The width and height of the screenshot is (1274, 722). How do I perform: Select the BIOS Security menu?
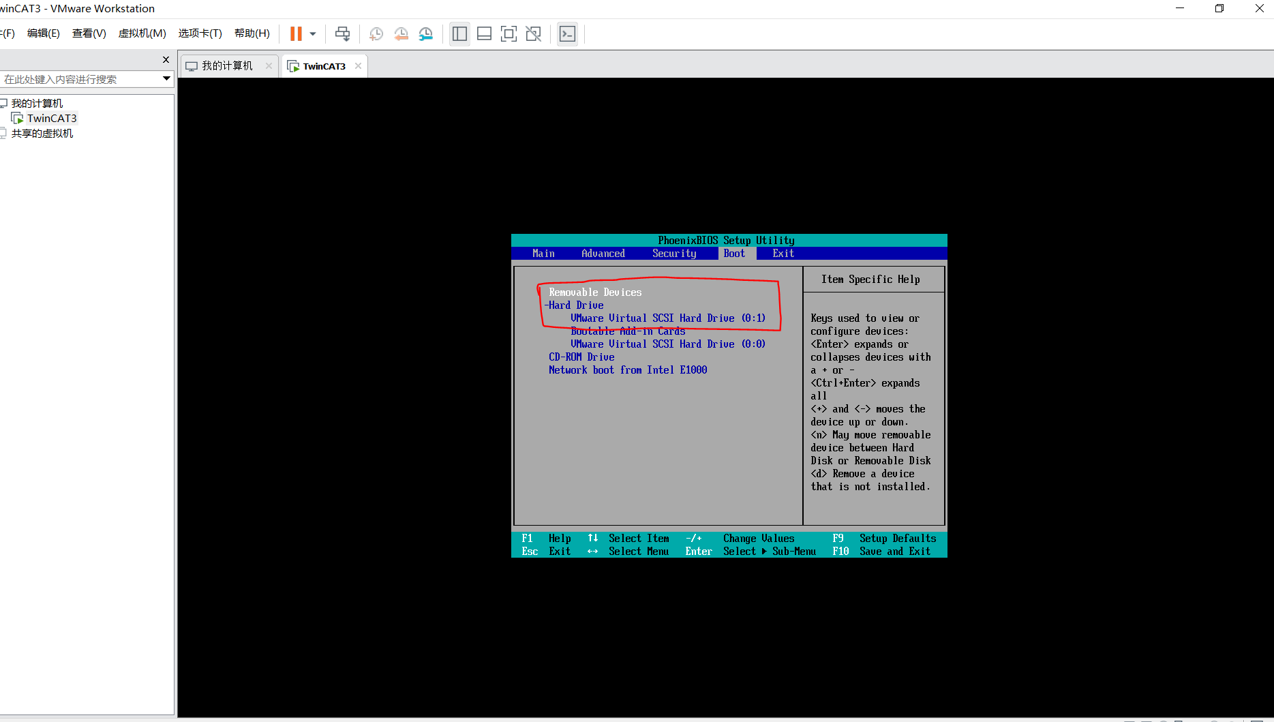point(674,254)
